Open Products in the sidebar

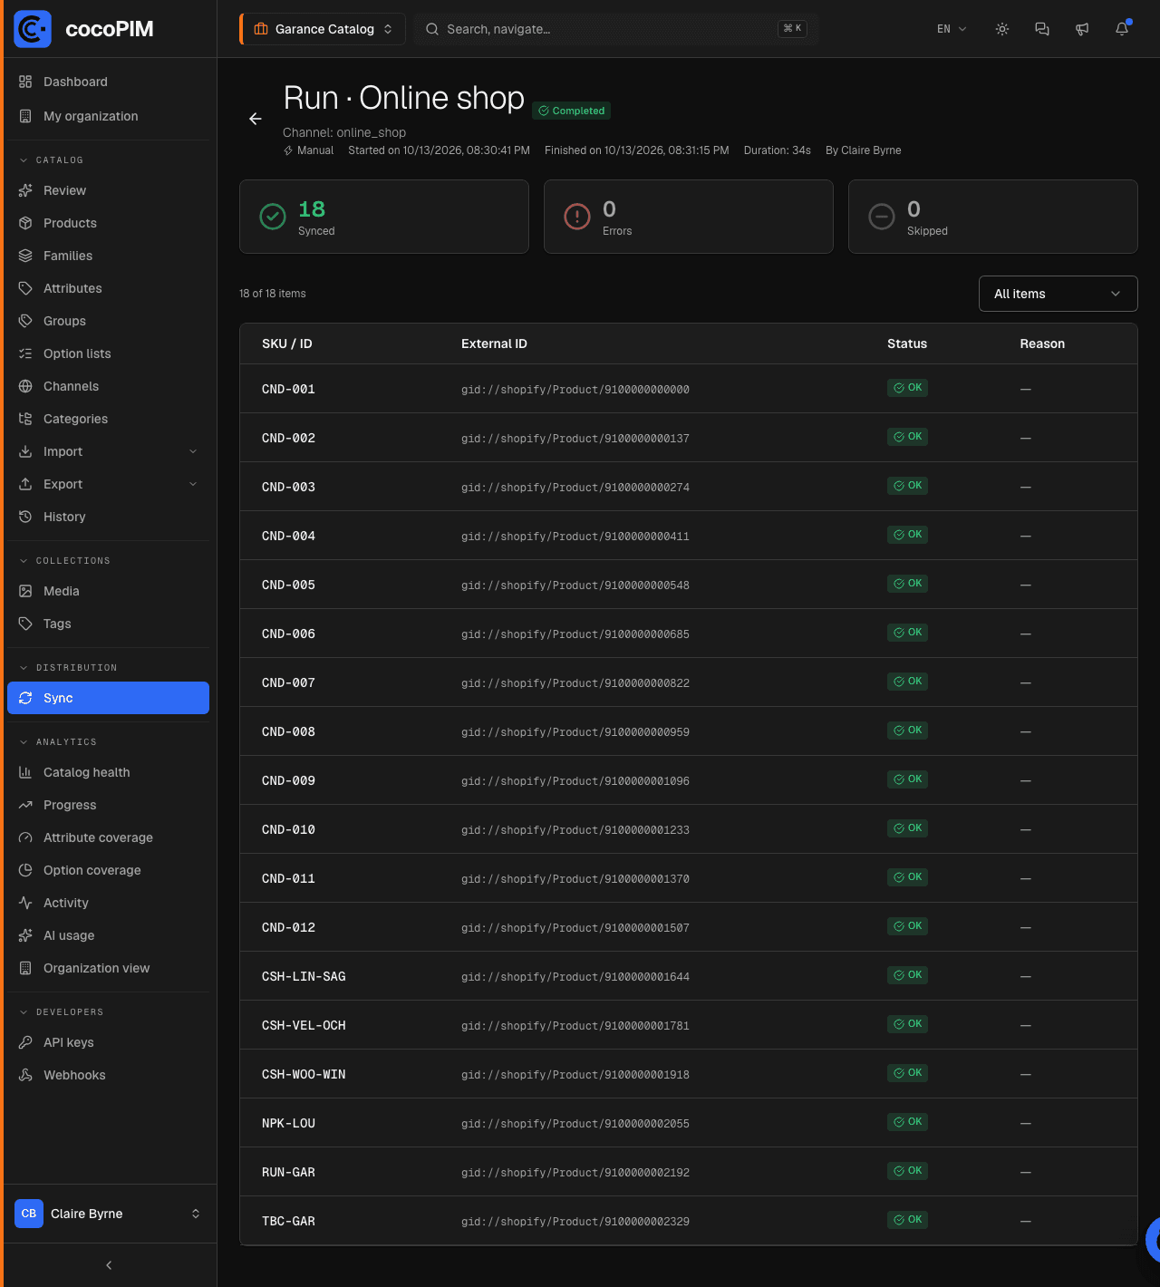(x=108, y=223)
